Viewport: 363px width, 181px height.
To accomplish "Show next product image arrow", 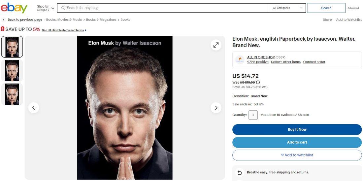I will pos(216,108).
